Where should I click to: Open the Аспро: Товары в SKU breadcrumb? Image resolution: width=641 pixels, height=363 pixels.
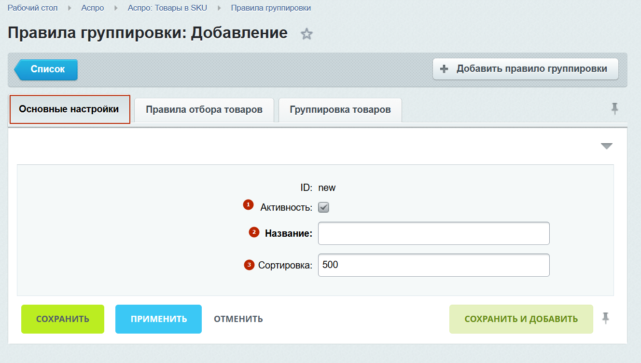pos(167,8)
